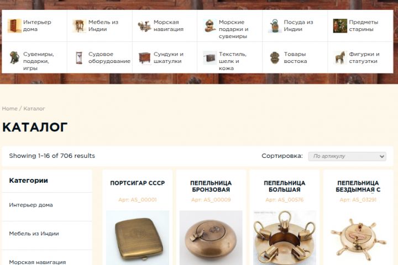Screen dimensions: 398x265
Task: Click the diving helmet icon for Морские подарки
Action: [x=210, y=26]
